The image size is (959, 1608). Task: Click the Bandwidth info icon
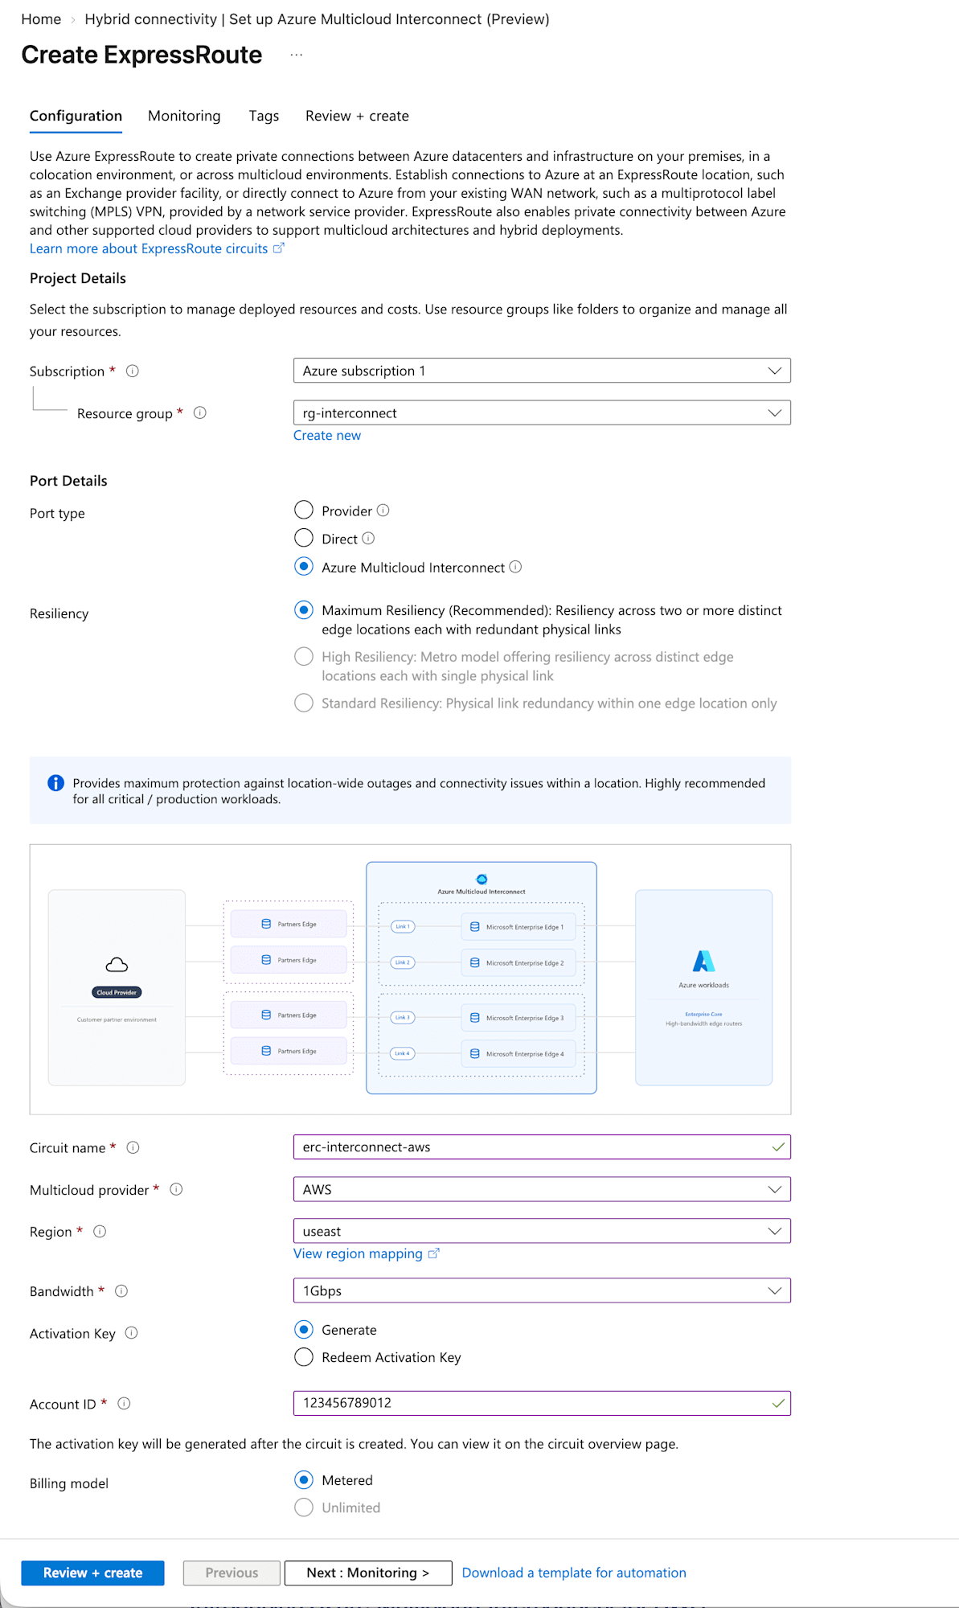tap(121, 1290)
